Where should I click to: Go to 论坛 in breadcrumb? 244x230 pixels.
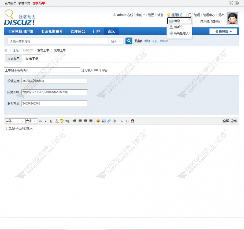[15, 50]
